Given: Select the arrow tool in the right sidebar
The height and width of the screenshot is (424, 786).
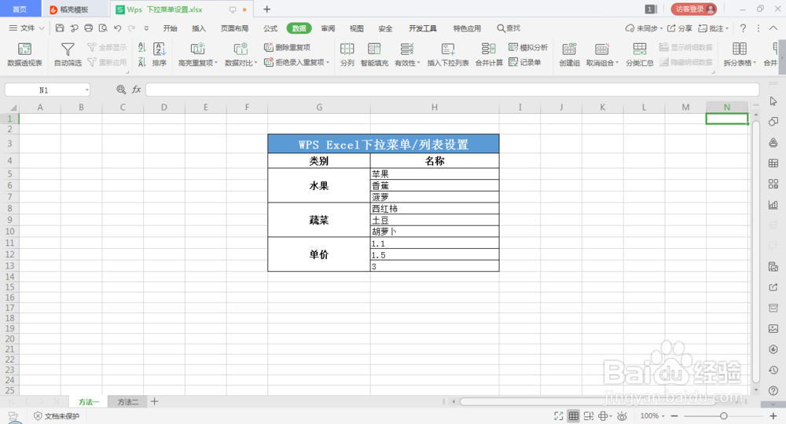Looking at the screenshot, I should pyautogui.click(x=773, y=101).
